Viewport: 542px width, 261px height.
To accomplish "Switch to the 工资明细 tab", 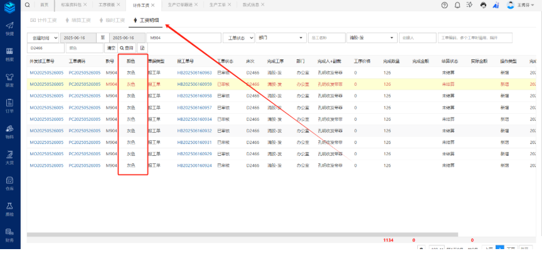I will 148,20.
